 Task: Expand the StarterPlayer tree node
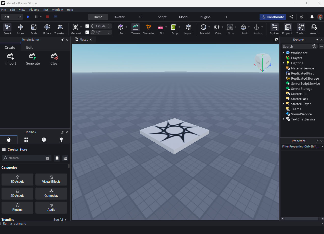coord(283,104)
